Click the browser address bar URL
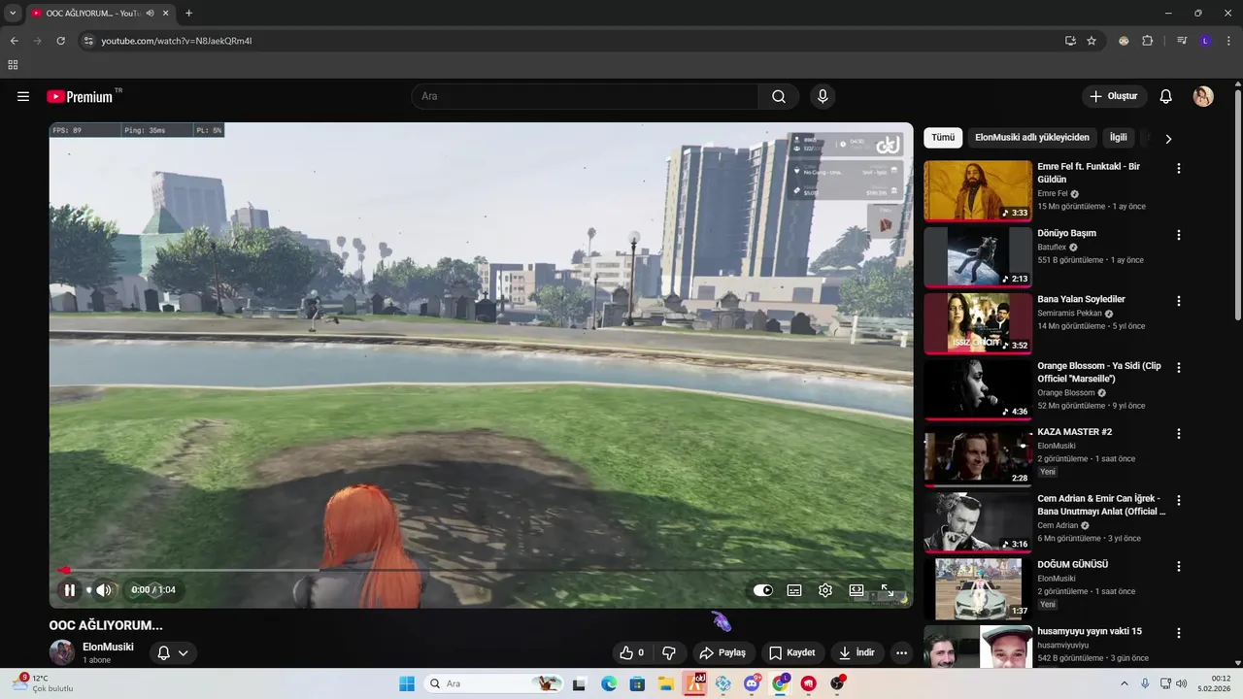The width and height of the screenshot is (1243, 699). [x=177, y=41]
